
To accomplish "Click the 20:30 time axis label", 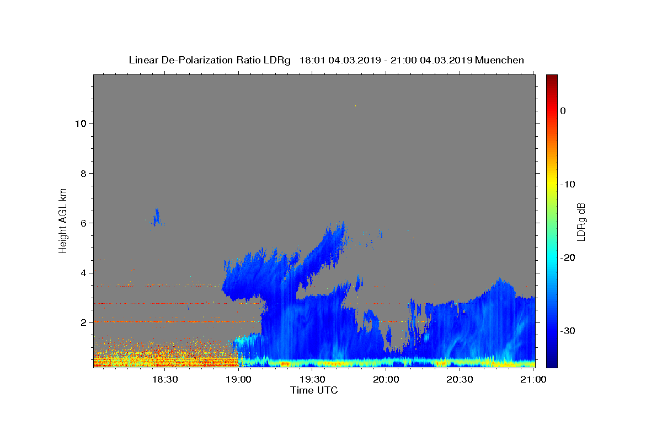I will (x=460, y=379).
